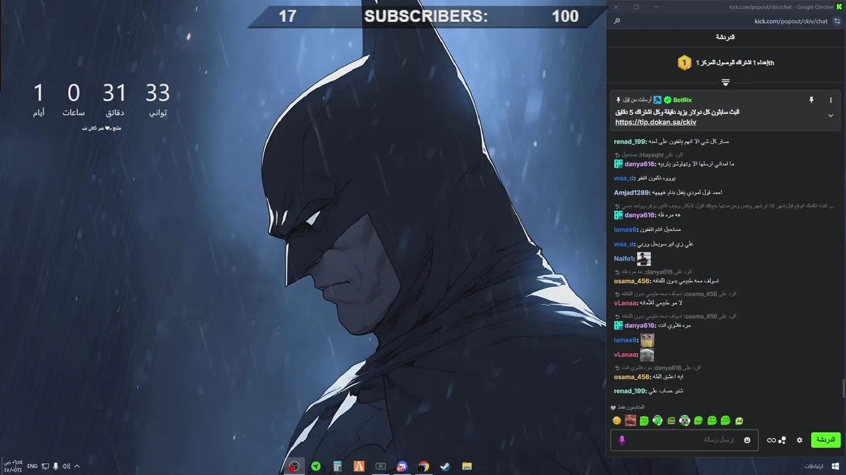Open BotRix username in pinned message
The height and width of the screenshot is (475, 846).
coord(682,100)
